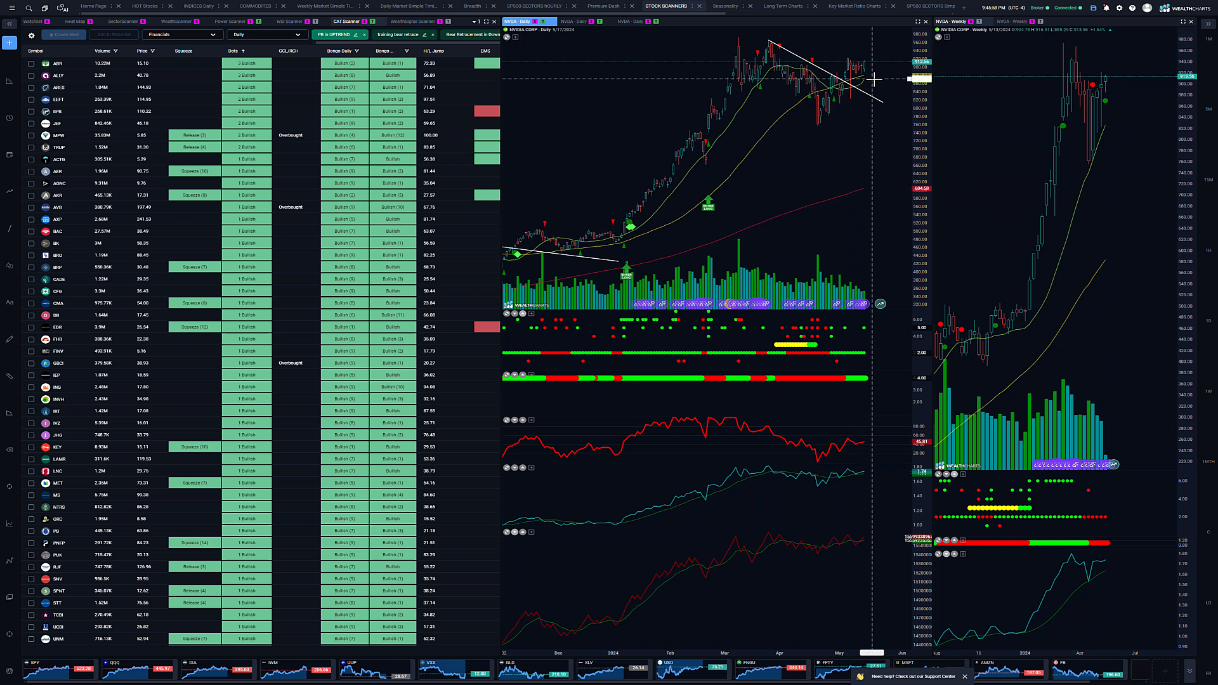Maximize the CAT Scanner panel

click(x=486, y=22)
